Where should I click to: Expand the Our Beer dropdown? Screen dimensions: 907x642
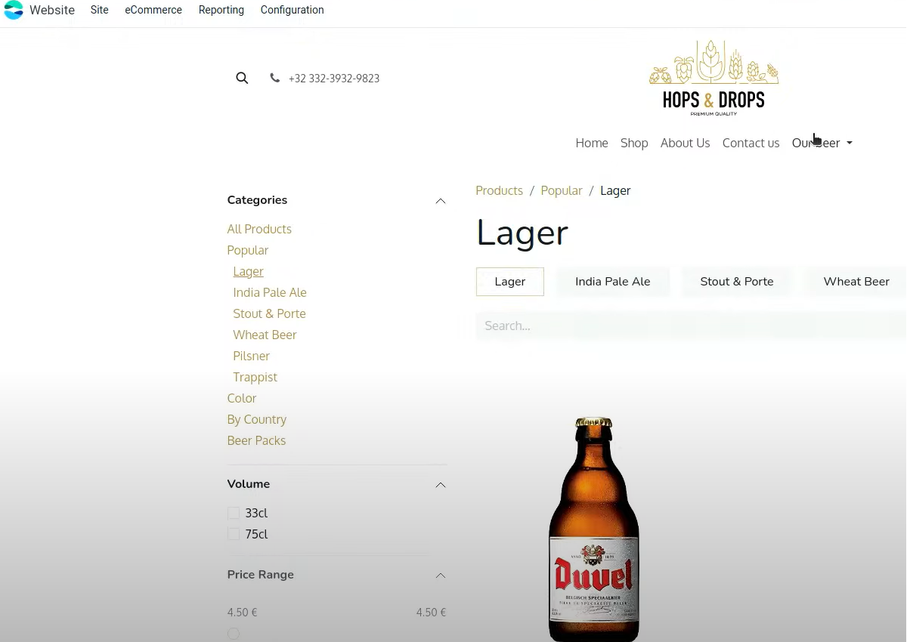[x=822, y=143]
